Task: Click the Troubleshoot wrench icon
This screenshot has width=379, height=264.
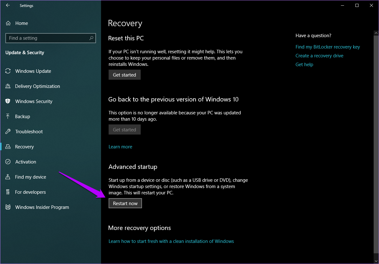Action: [8, 132]
